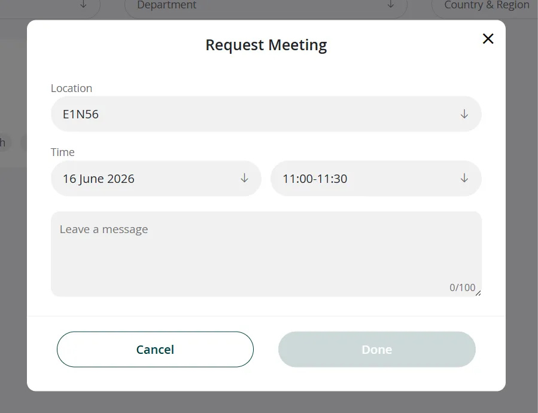This screenshot has height=413, width=538.
Task: Click the down arrow beside 11:00-11:30
Action: (x=464, y=178)
